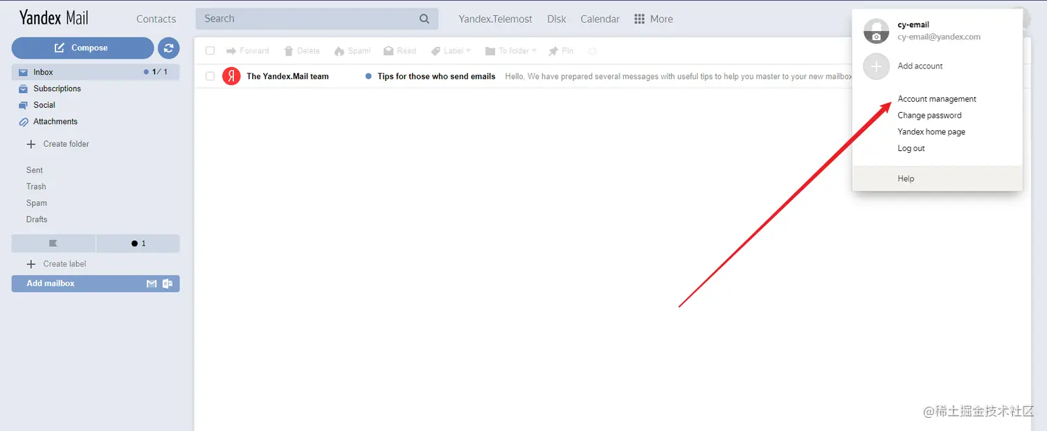Open Account management
The image size is (1047, 431).
click(x=937, y=99)
